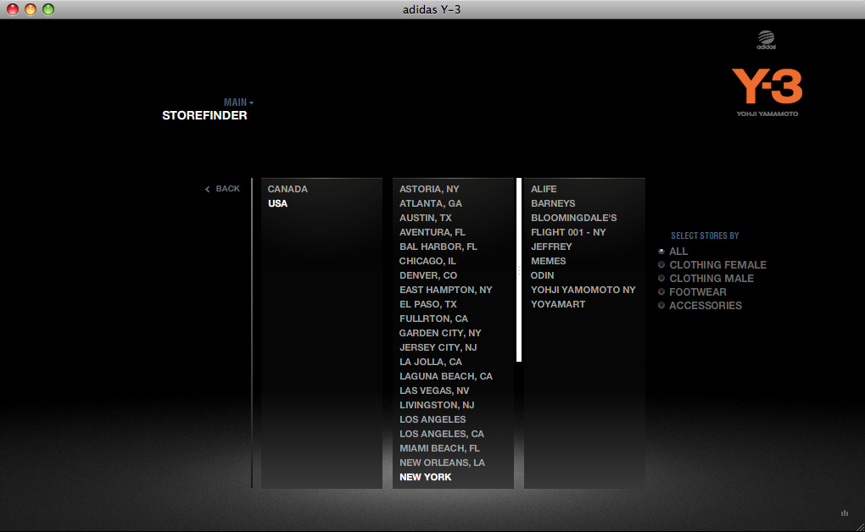
Task: Filter stores by FOOTWEAR
Action: [x=697, y=292]
